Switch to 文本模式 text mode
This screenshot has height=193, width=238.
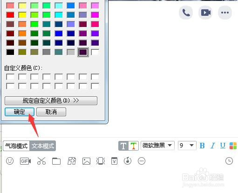tap(43, 146)
